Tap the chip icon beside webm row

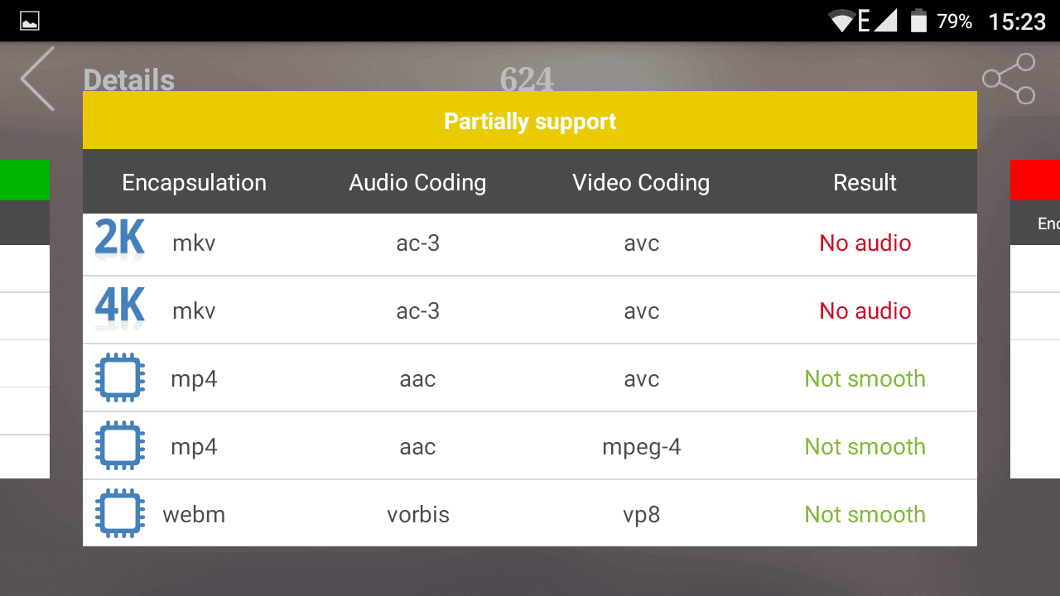(x=120, y=514)
